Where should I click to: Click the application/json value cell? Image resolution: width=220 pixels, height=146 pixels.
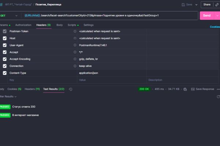click(x=111, y=73)
